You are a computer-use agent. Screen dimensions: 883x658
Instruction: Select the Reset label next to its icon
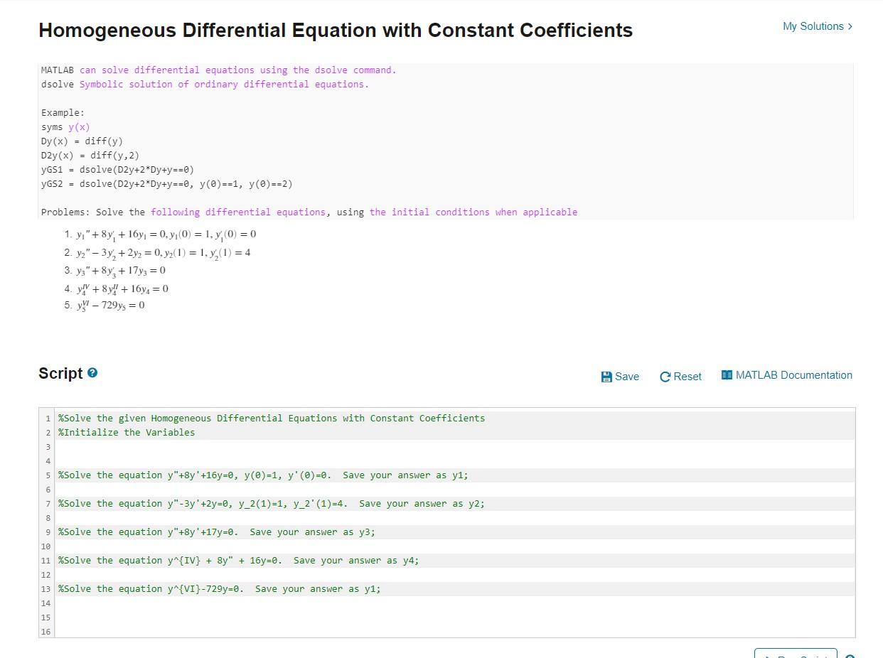point(687,377)
